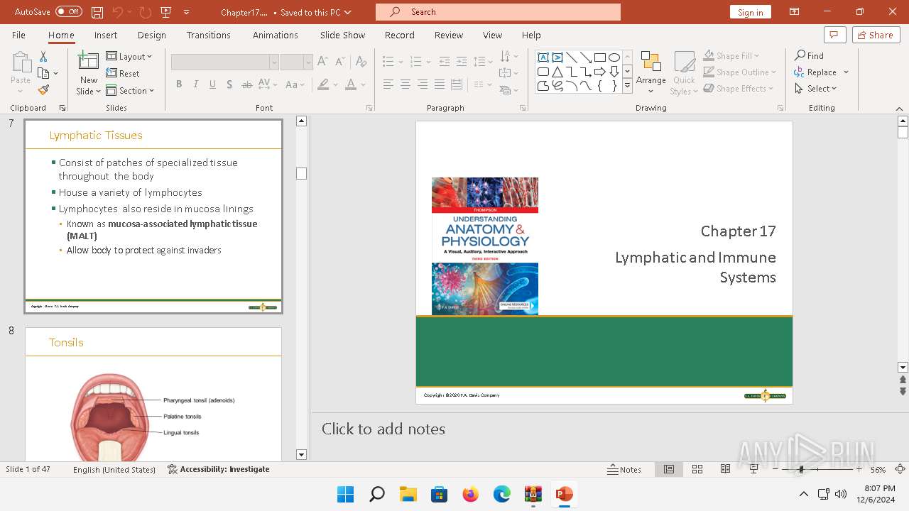Click the Save icon in title bar
909x511 pixels.
click(97, 12)
